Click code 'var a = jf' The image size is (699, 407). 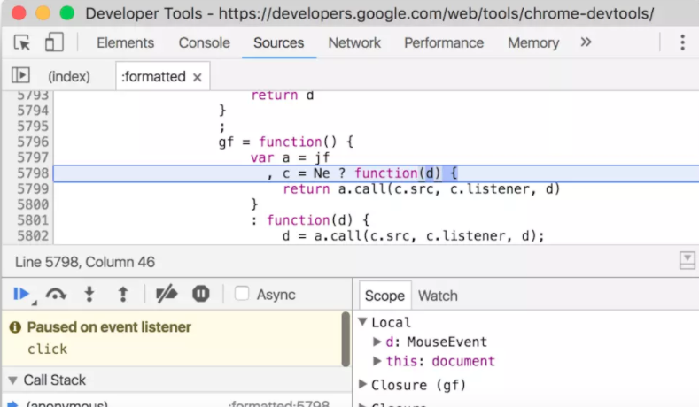(x=290, y=157)
